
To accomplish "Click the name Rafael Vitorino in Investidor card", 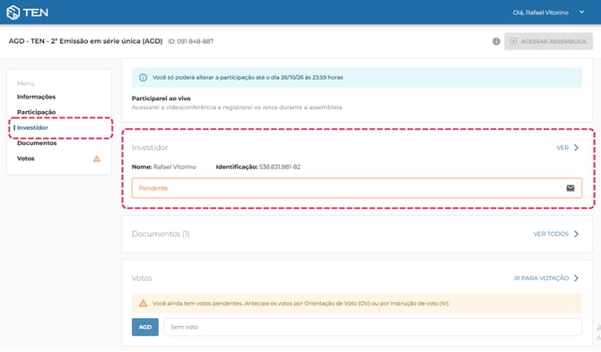I will coord(174,167).
